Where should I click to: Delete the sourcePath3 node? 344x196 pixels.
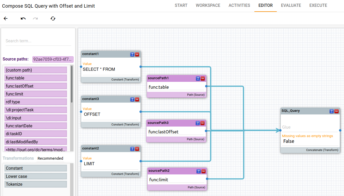click(x=202, y=123)
